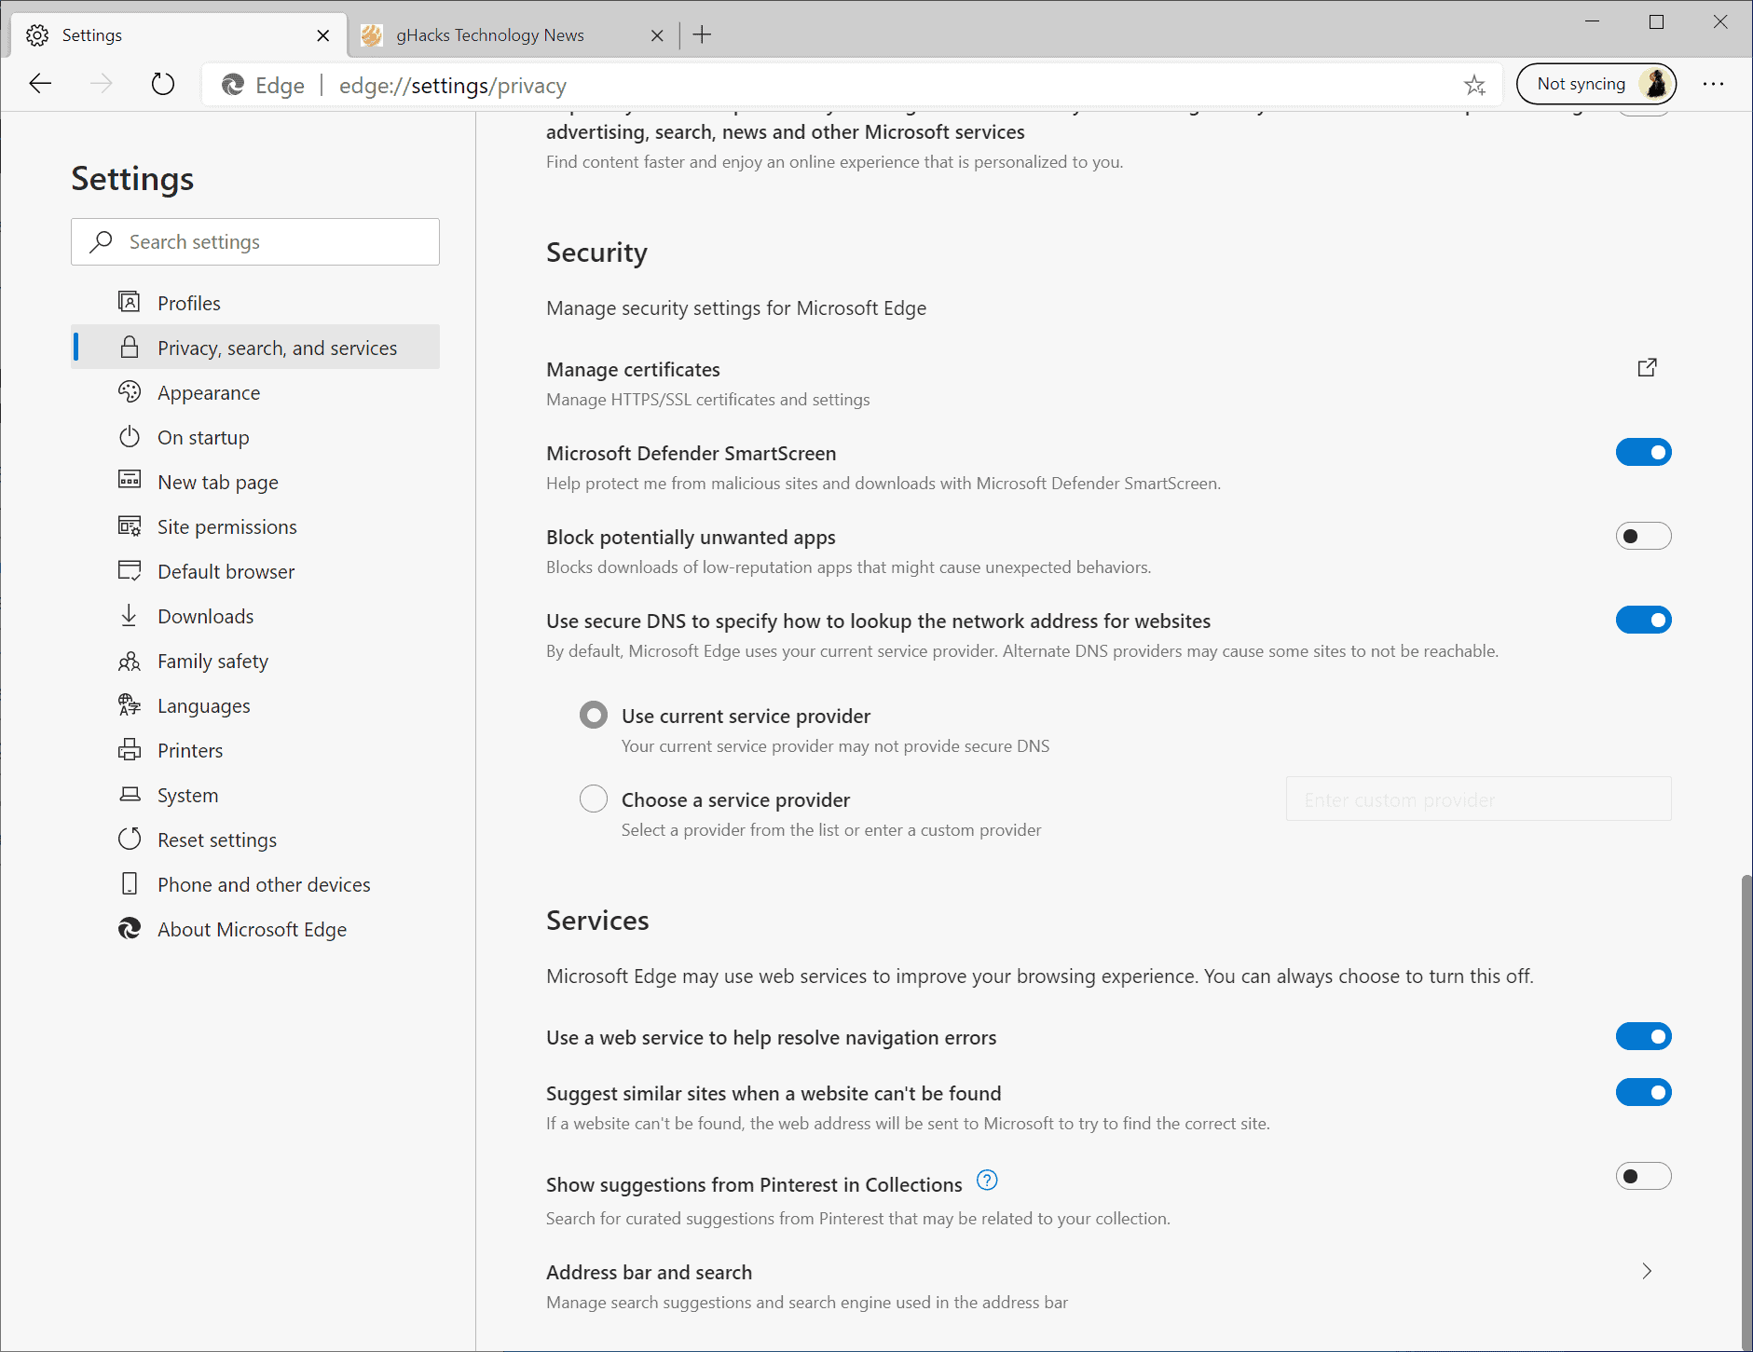Enable Block potentially unwanted apps toggle
The height and width of the screenshot is (1352, 1753).
point(1643,536)
